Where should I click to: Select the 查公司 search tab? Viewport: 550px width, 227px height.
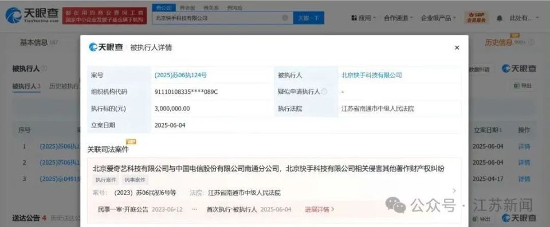coord(164,7)
